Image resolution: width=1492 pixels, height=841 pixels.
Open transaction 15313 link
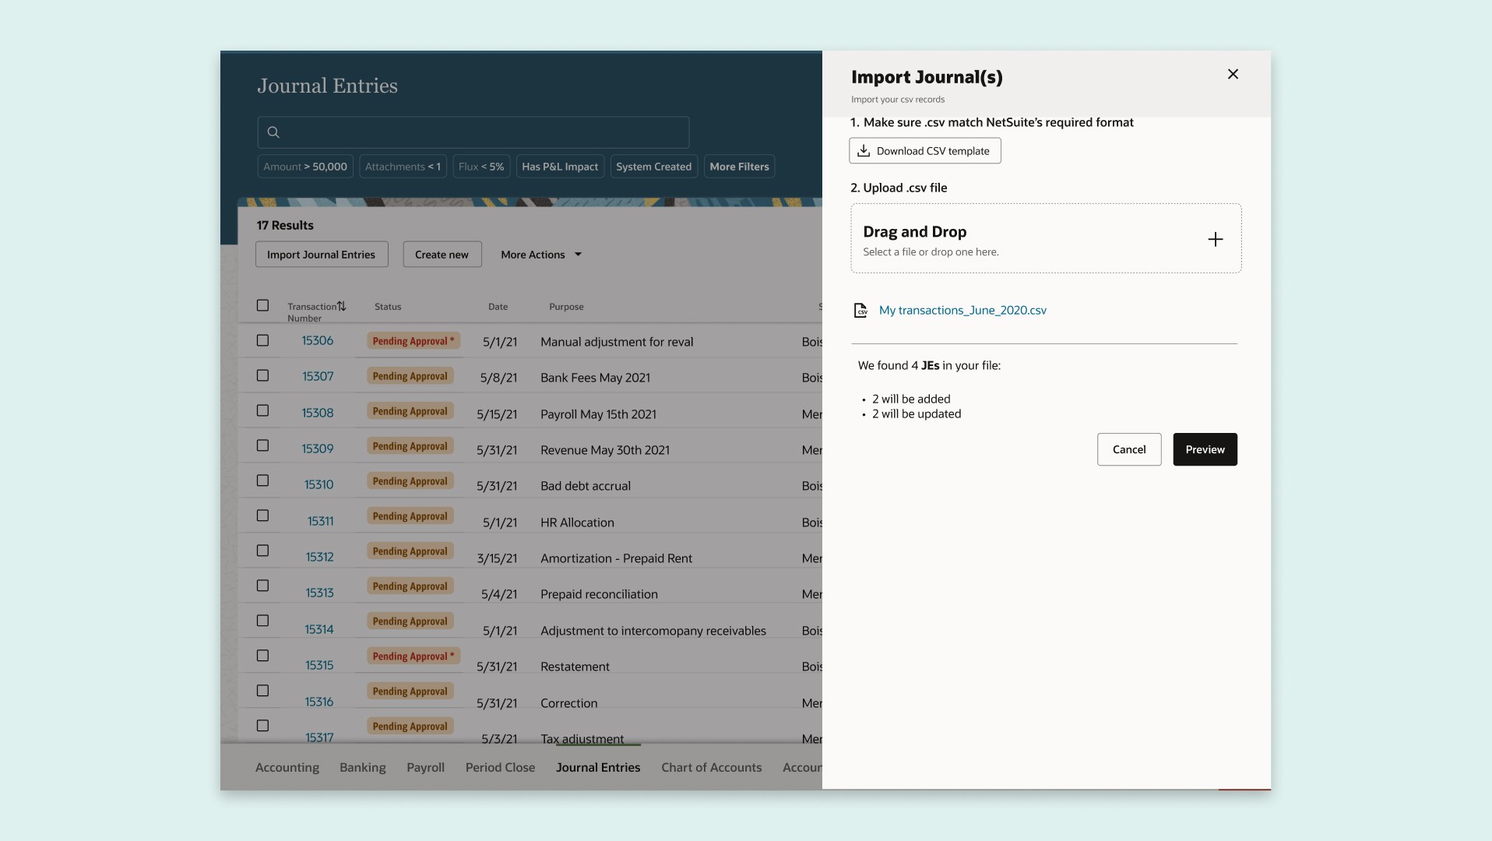319,593
